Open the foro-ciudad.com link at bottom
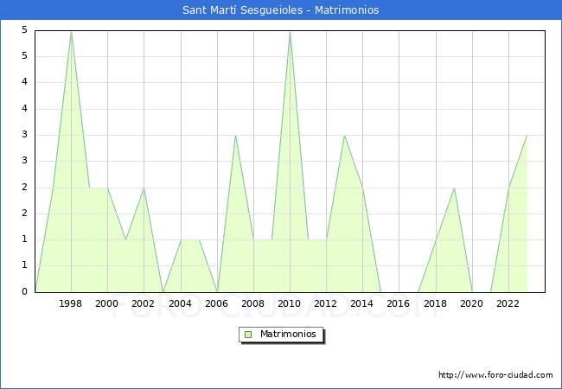Viewport: 562px width, 389px height. (495, 375)
